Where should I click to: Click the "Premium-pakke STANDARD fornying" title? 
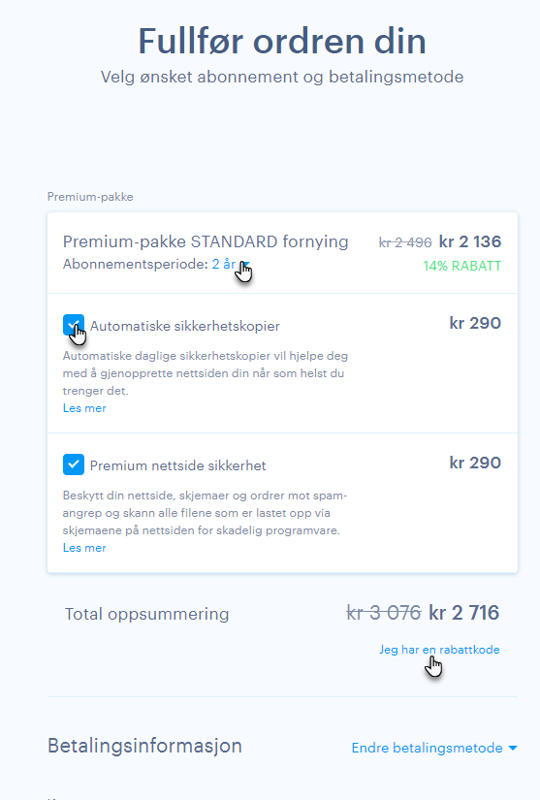click(206, 241)
